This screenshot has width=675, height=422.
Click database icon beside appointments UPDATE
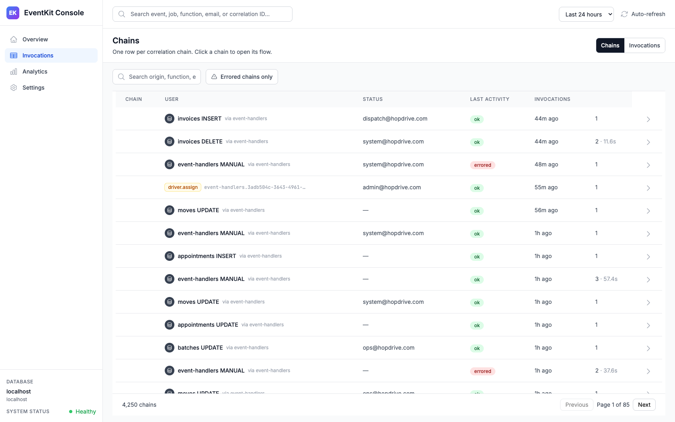(x=170, y=325)
